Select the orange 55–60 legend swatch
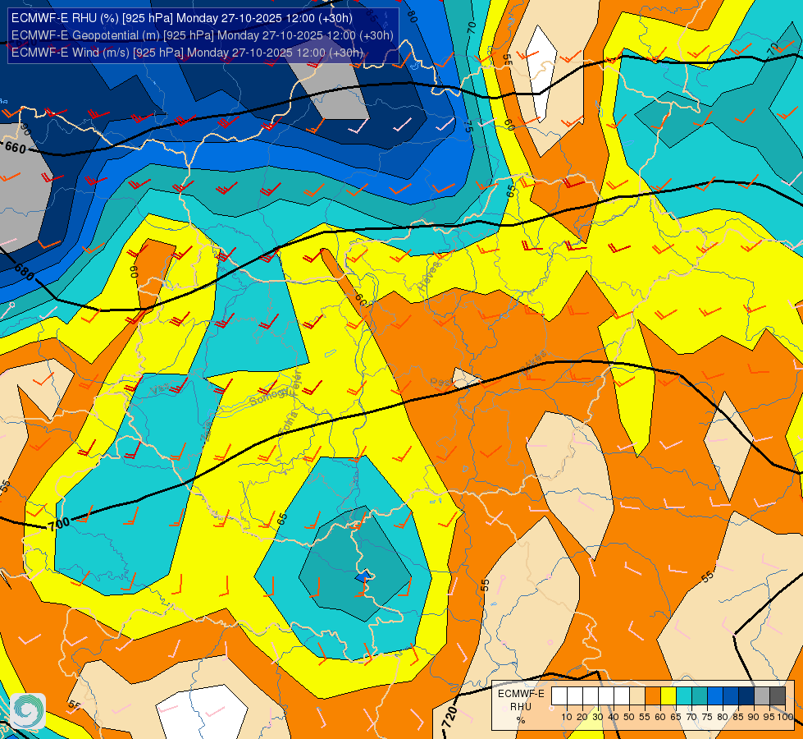 click(x=653, y=695)
